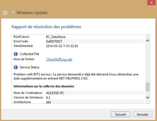Select the architecture value x64
The height and width of the screenshot is (121, 157).
[x=48, y=102]
